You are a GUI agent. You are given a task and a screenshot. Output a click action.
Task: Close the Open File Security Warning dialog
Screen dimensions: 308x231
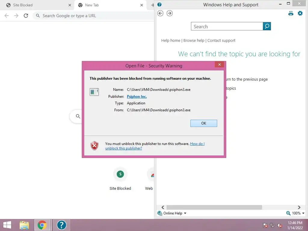[x=219, y=64]
